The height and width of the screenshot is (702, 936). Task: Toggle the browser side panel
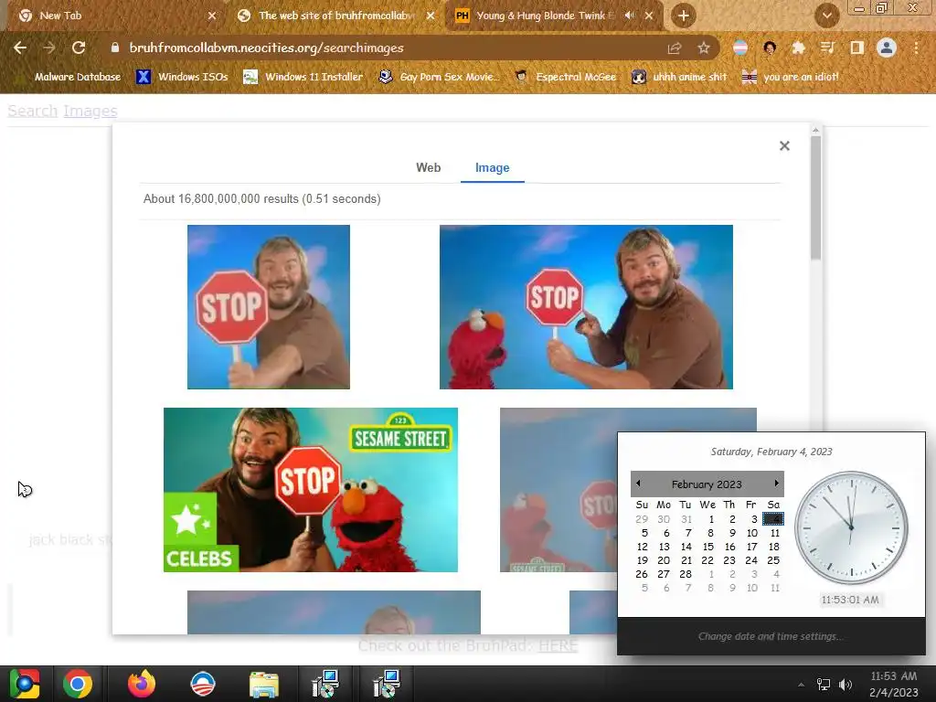856,48
